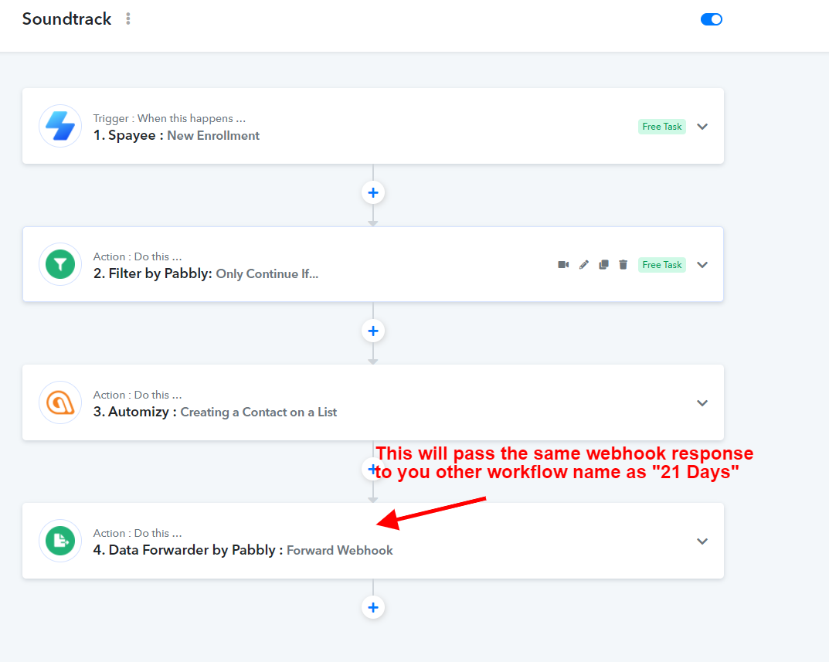The image size is (829, 662).
Task: Click the Spayee app icon
Action: pos(60,126)
